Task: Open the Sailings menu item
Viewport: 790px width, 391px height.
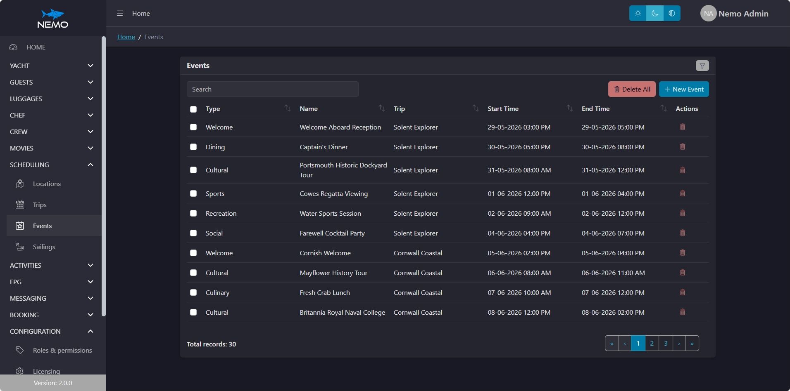Action: tap(54, 247)
